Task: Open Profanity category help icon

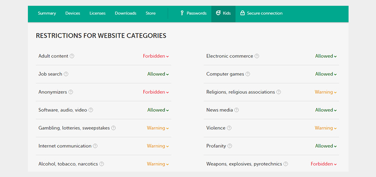Action: tap(230, 146)
